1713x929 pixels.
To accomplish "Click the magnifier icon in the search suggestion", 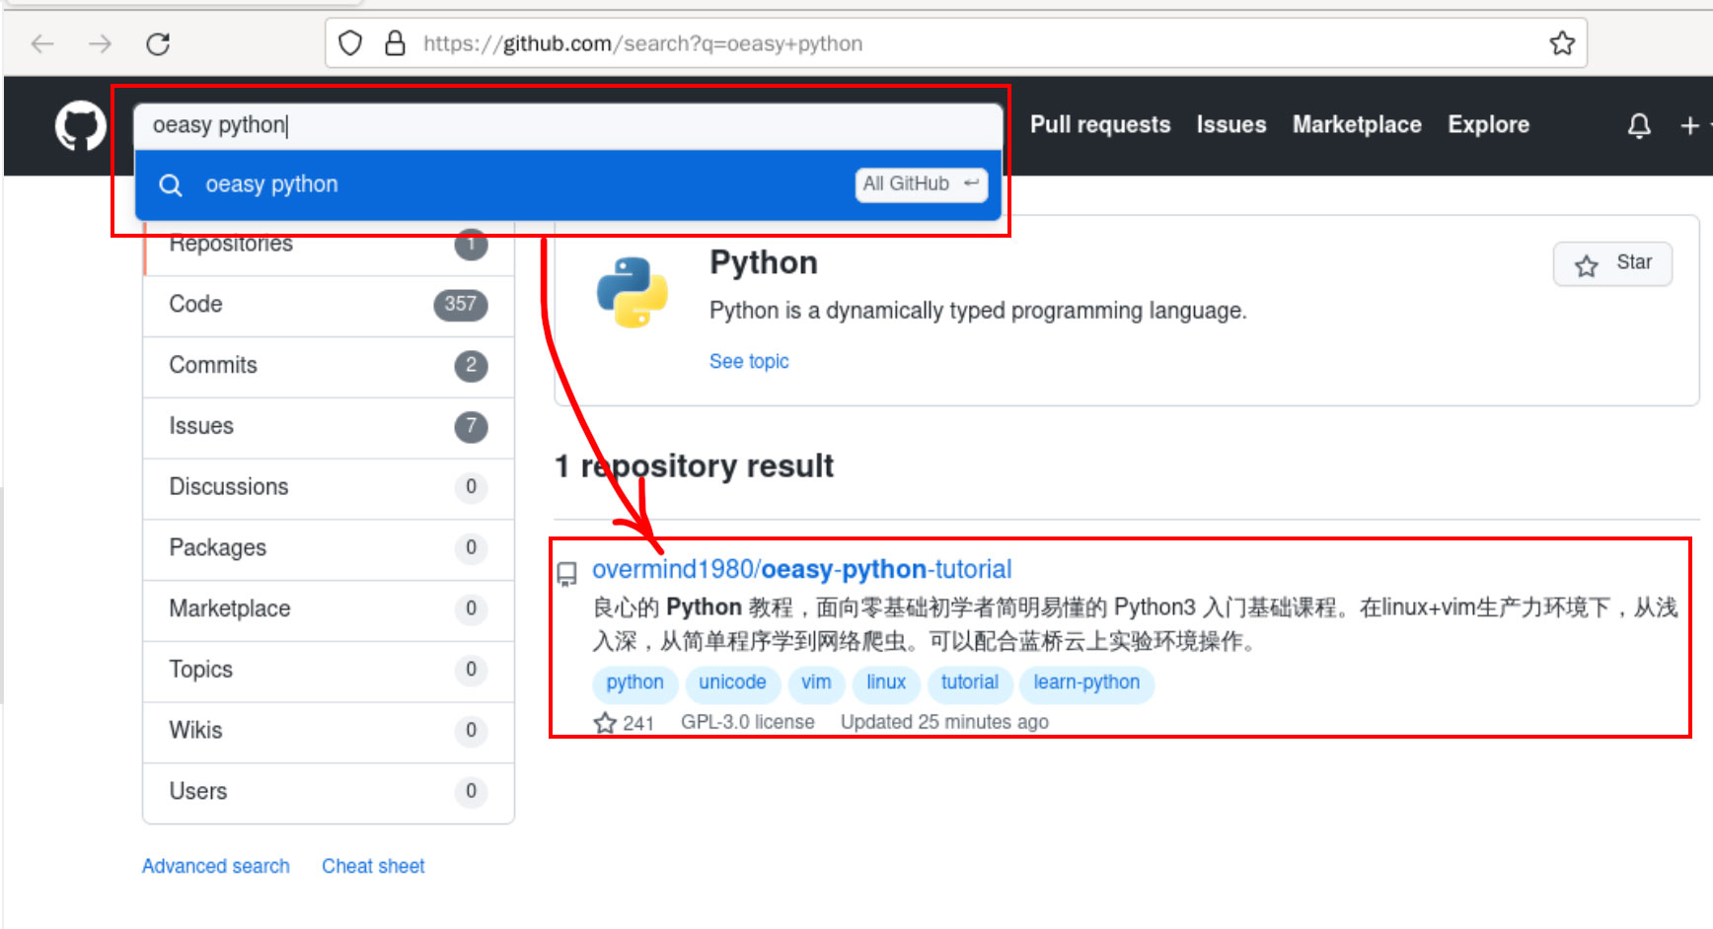I will [x=170, y=184].
